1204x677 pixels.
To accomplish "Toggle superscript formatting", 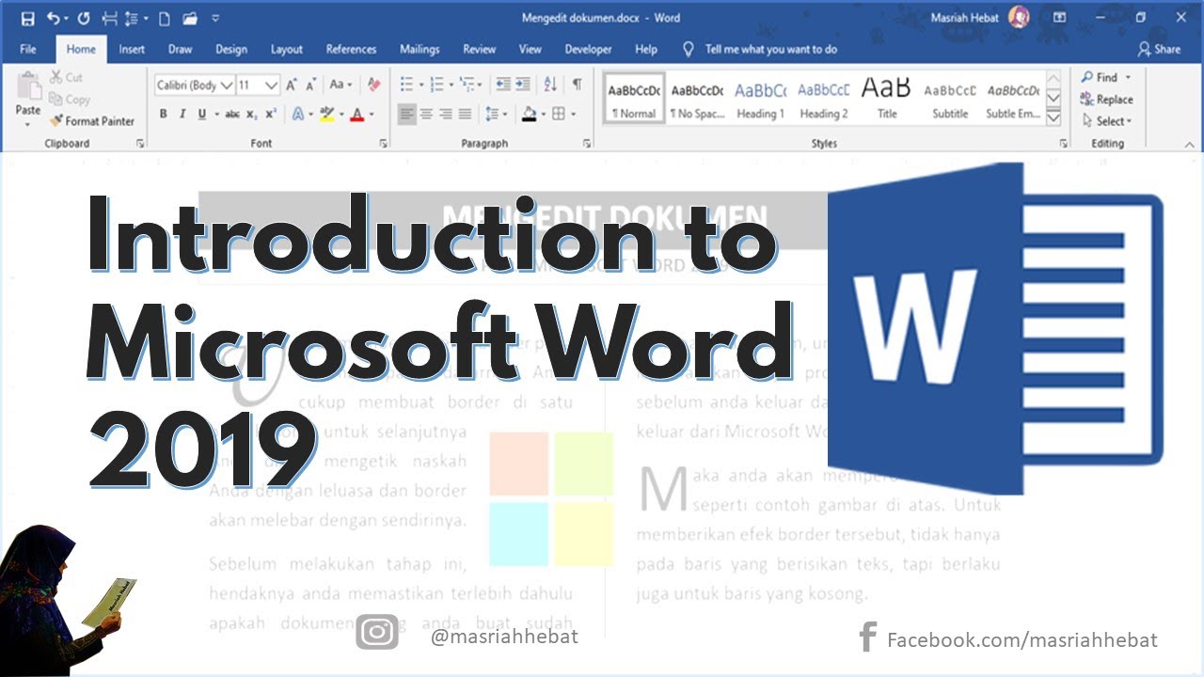I will point(271,114).
